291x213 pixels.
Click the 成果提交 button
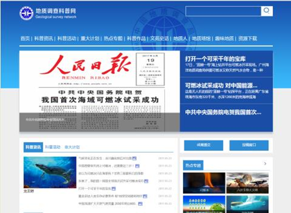[203, 145]
